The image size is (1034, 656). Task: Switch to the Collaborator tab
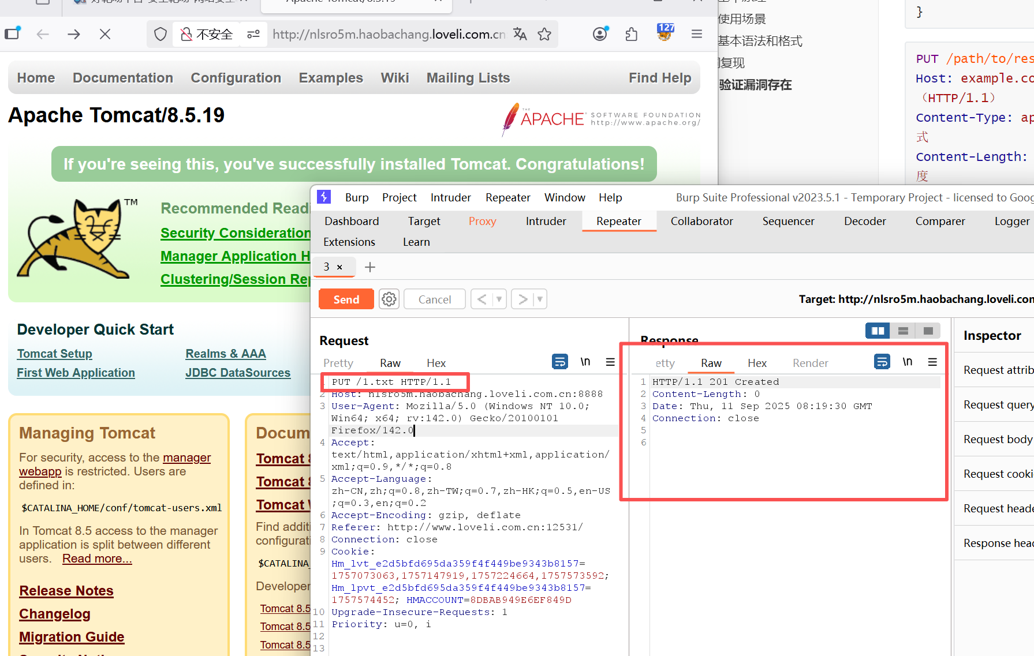pyautogui.click(x=701, y=221)
